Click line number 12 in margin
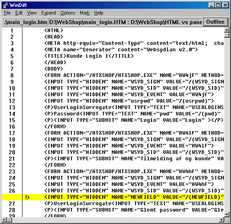This screenshot has height=224, width=231. tap(12, 101)
